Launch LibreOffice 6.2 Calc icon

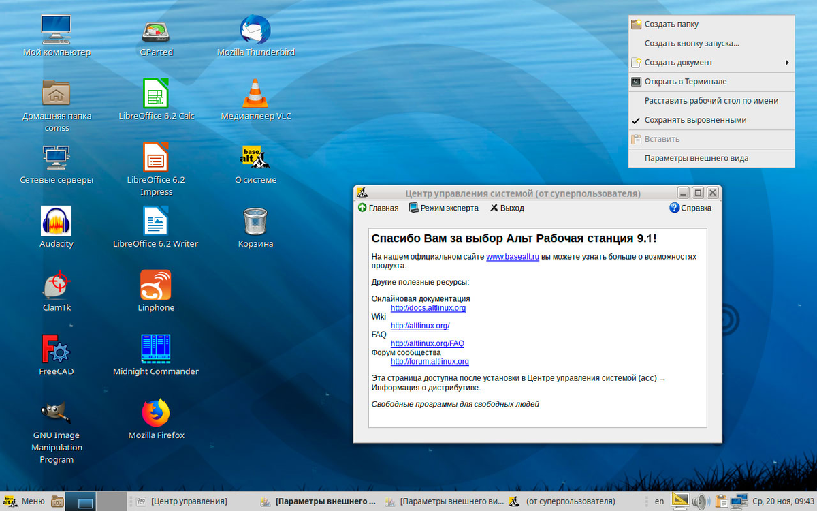(x=156, y=93)
